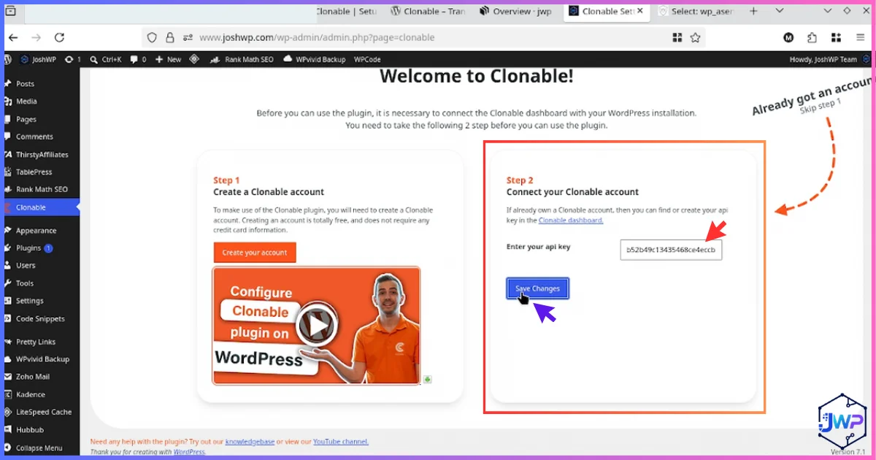
Task: Switch to the Clonable | Setu tab
Action: (x=347, y=11)
